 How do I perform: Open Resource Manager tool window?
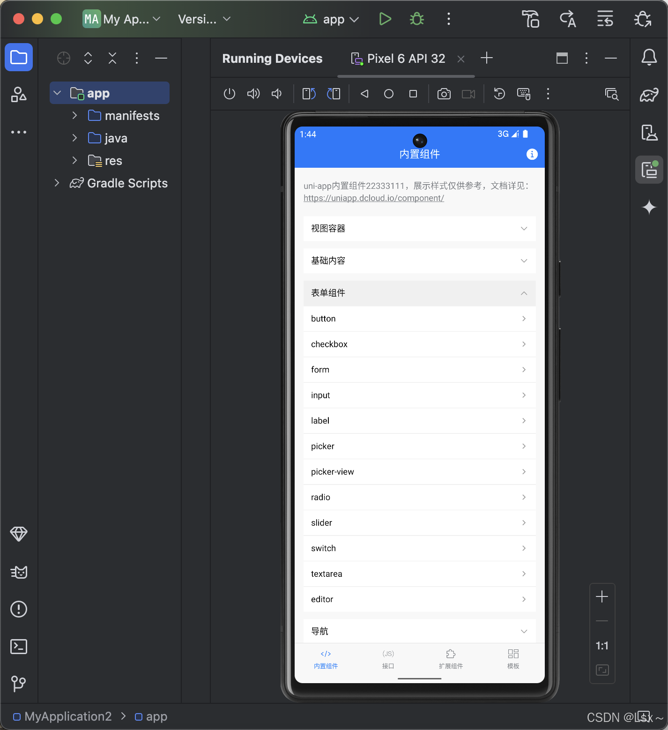pyautogui.click(x=19, y=94)
